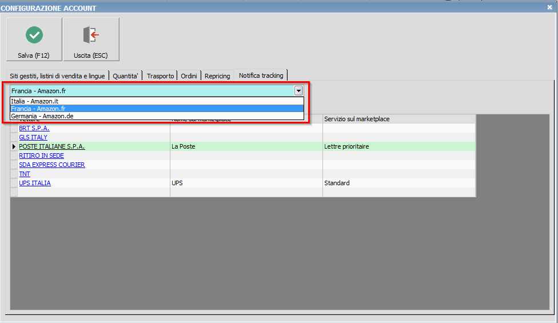
Task: Open the Trasporto tab
Action: click(160, 76)
